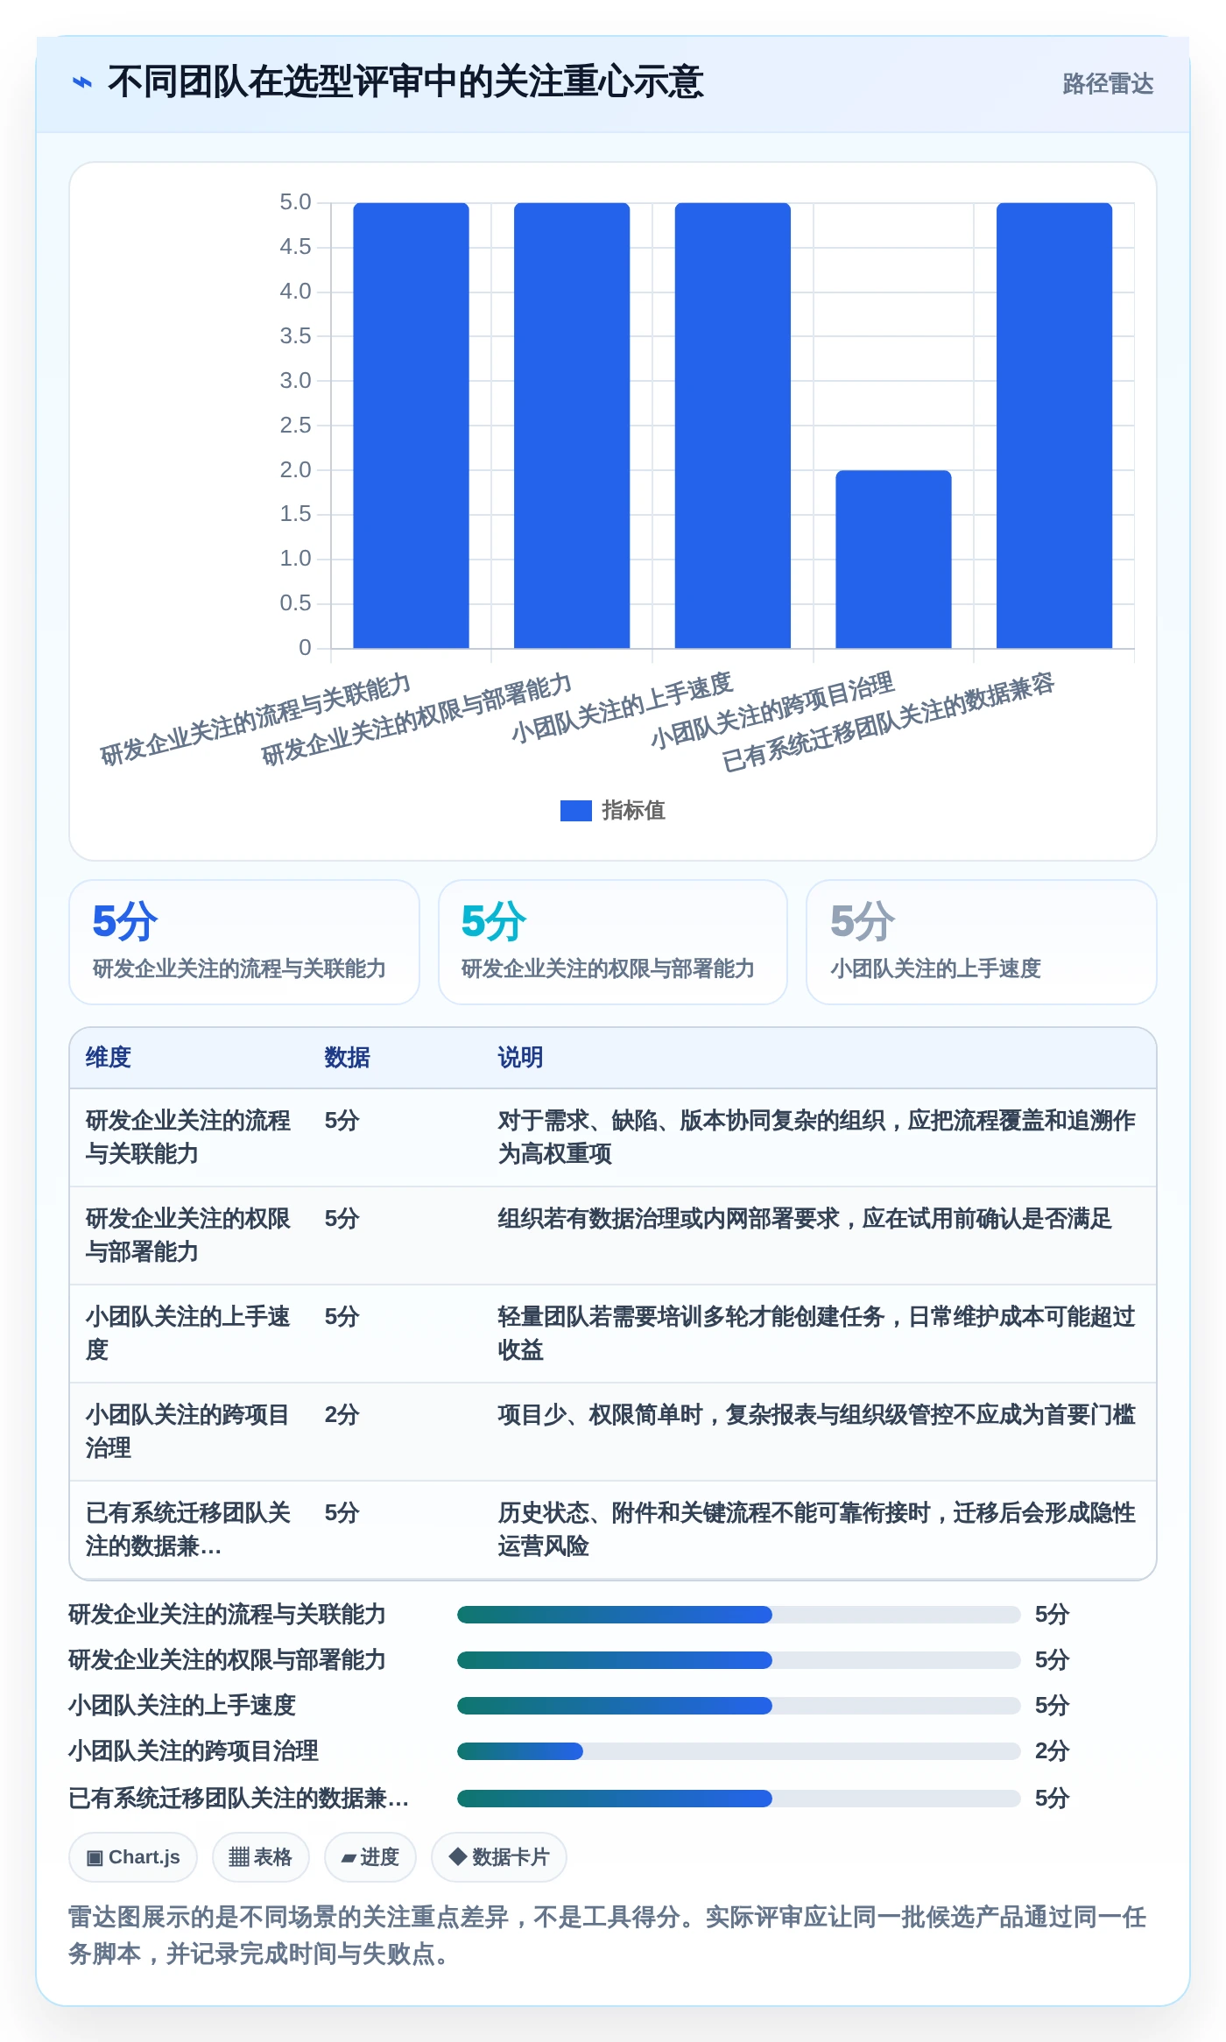Click the 数据 column header

[347, 1057]
